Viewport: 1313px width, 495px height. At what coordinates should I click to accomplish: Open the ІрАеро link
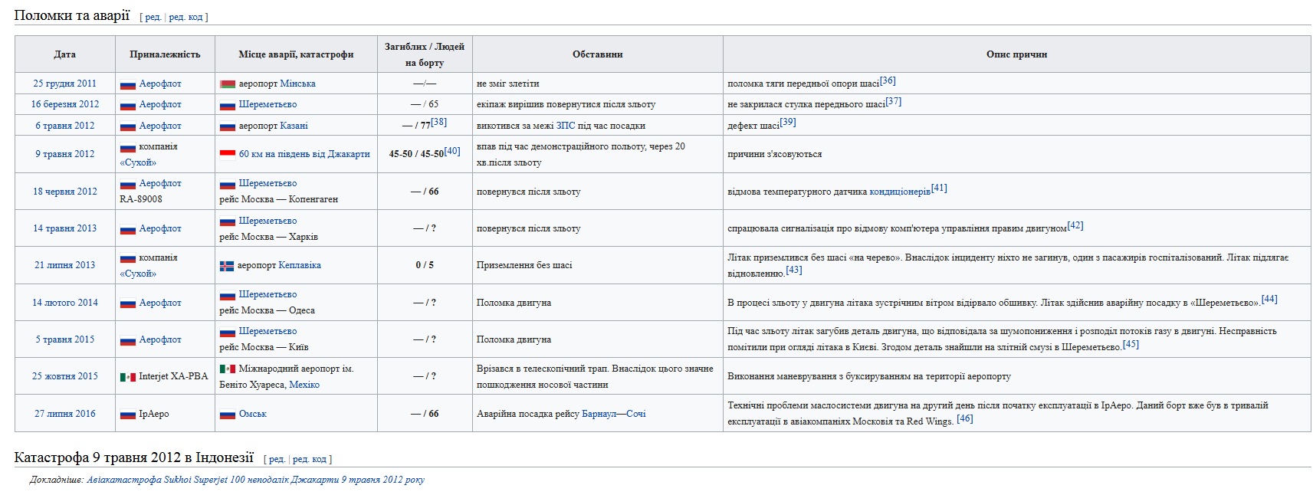pos(154,414)
